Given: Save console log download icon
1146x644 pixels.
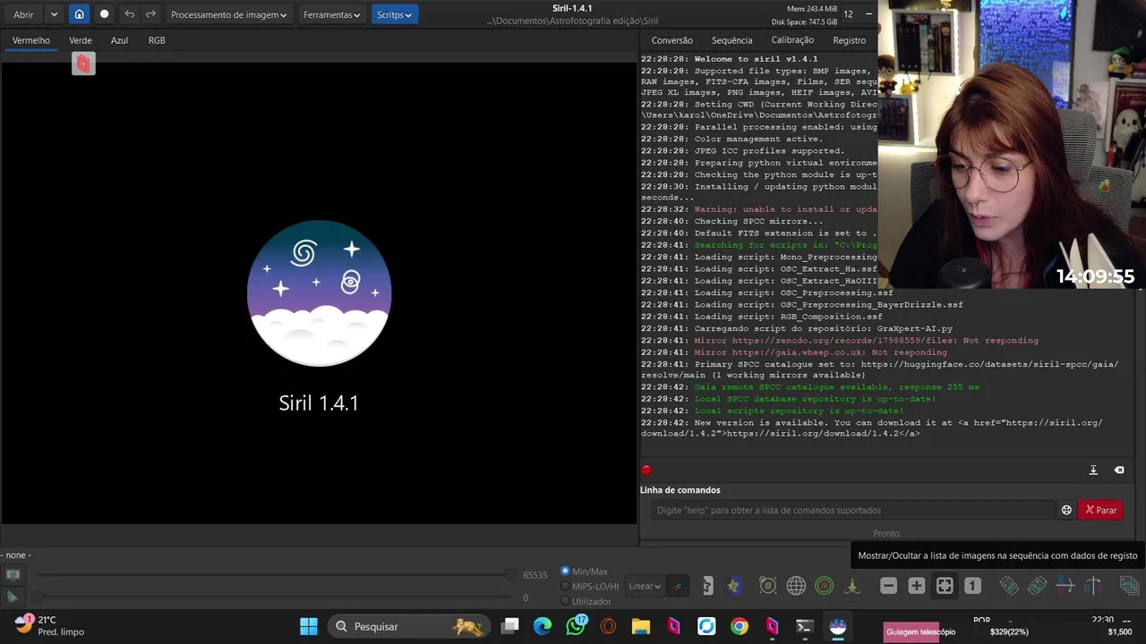Looking at the screenshot, I should click(x=1093, y=470).
